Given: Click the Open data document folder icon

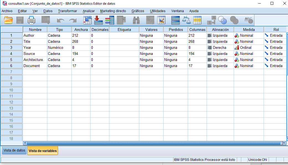Looking at the screenshot, I should [x=9, y=20].
